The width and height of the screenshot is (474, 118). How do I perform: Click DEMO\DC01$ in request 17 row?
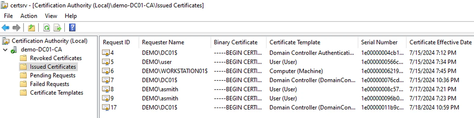160,108
